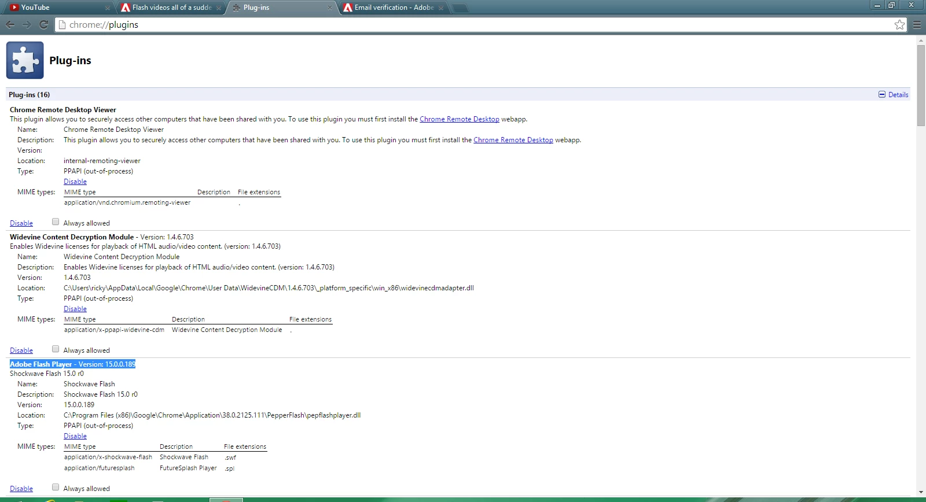Click the large Plug-ins page title
The height and width of the screenshot is (502, 926).
(70, 61)
